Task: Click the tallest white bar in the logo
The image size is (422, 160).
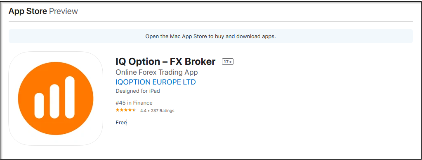Action: click(x=70, y=97)
